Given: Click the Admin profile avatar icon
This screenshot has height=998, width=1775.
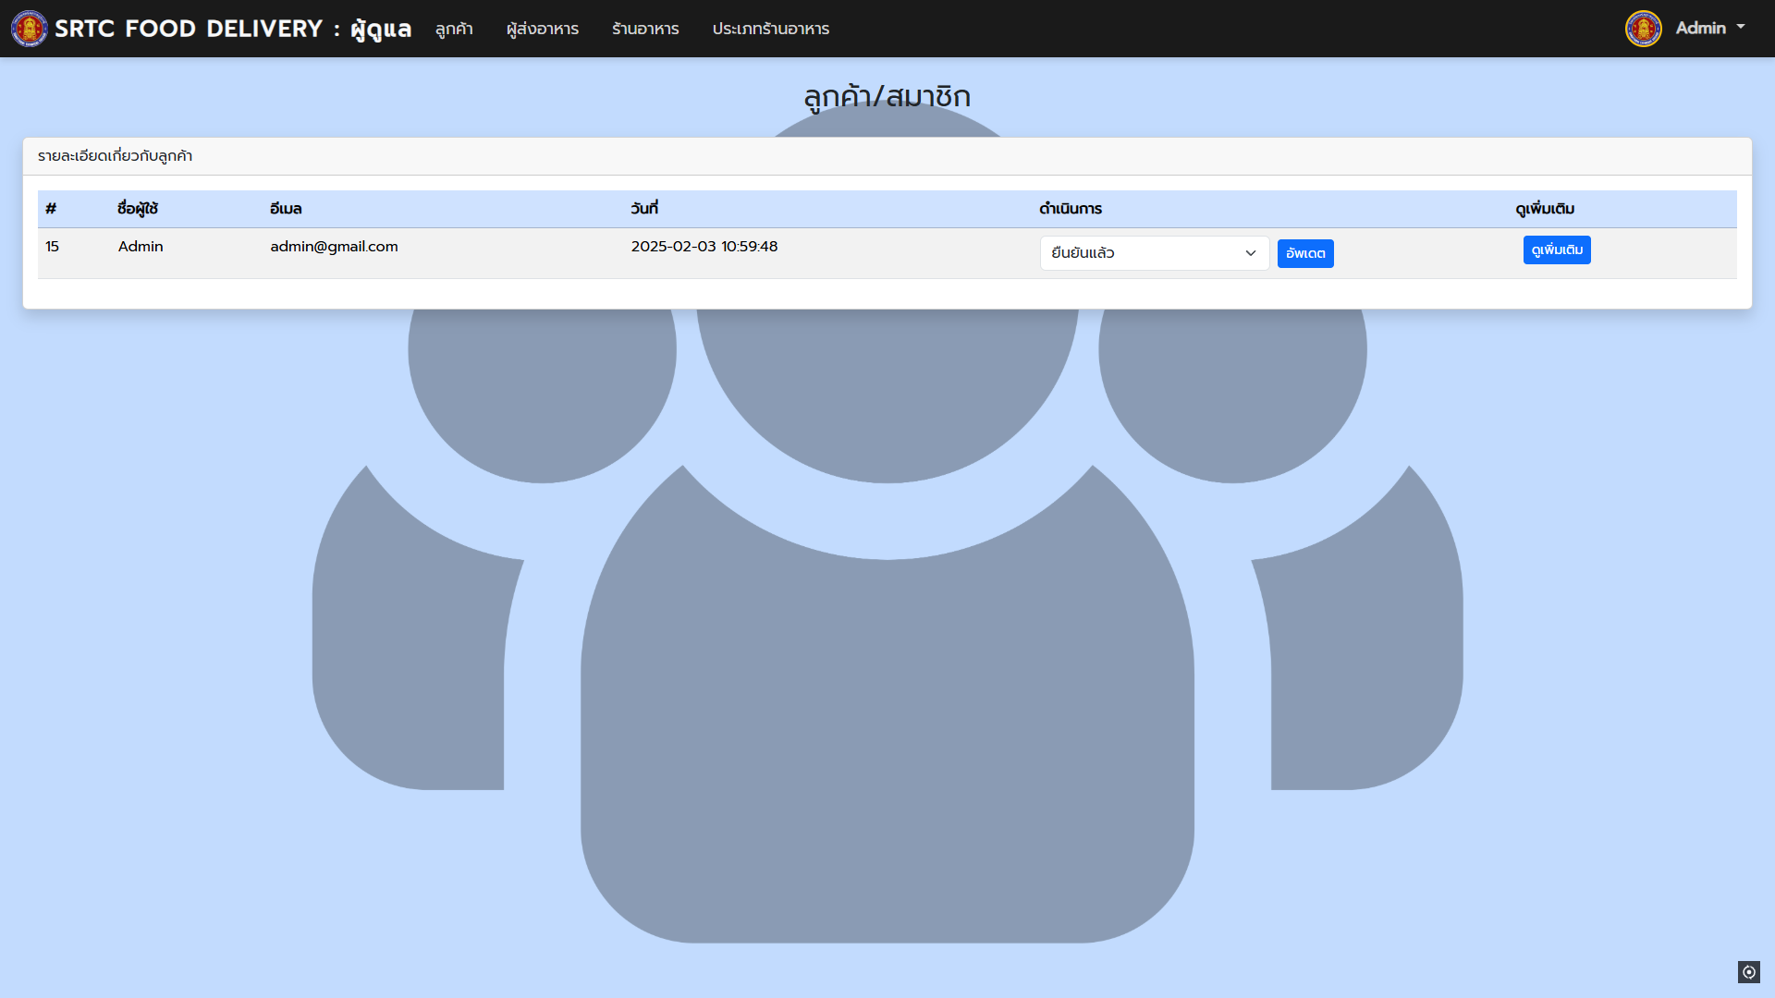Looking at the screenshot, I should click(1643, 29).
